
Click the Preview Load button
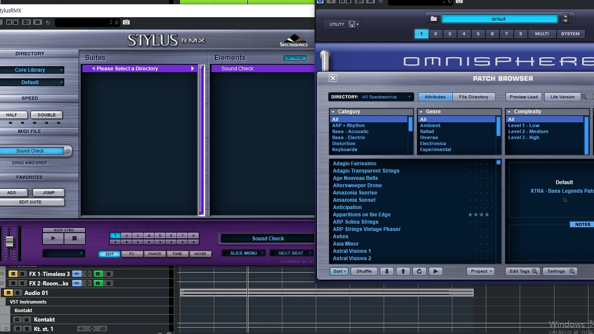[524, 97]
